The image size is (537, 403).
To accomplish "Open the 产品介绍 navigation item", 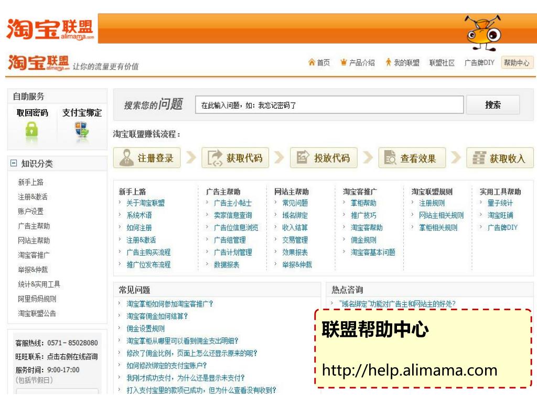I will [x=362, y=63].
